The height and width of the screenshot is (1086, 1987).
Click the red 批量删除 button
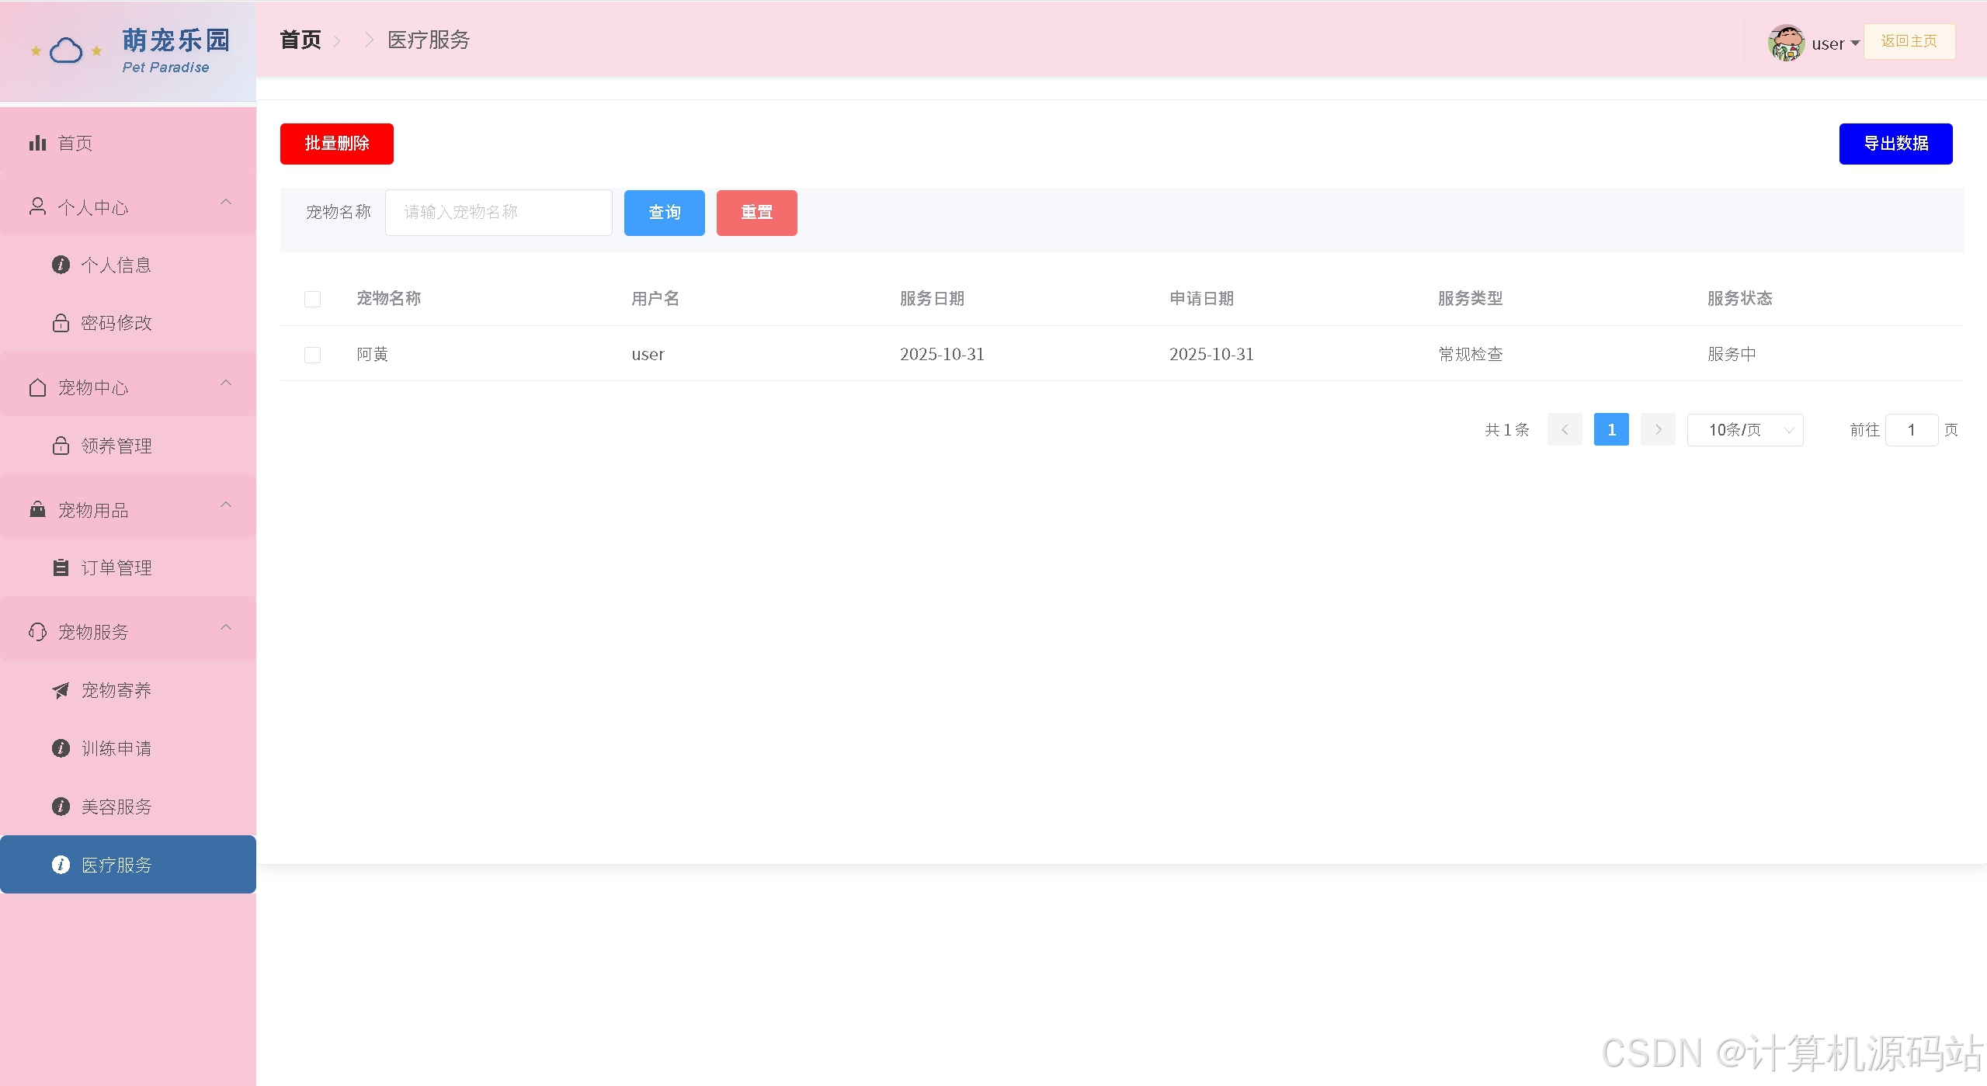coord(336,144)
